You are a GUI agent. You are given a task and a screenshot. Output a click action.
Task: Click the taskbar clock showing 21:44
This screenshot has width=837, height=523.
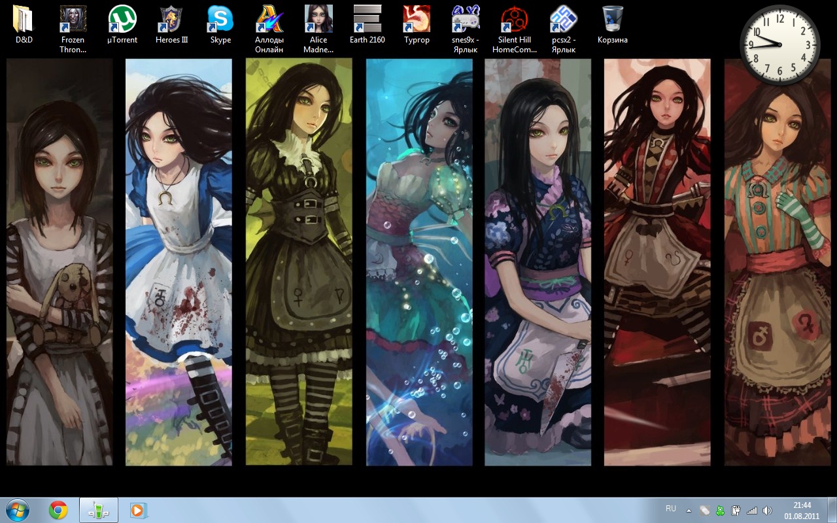(802, 510)
